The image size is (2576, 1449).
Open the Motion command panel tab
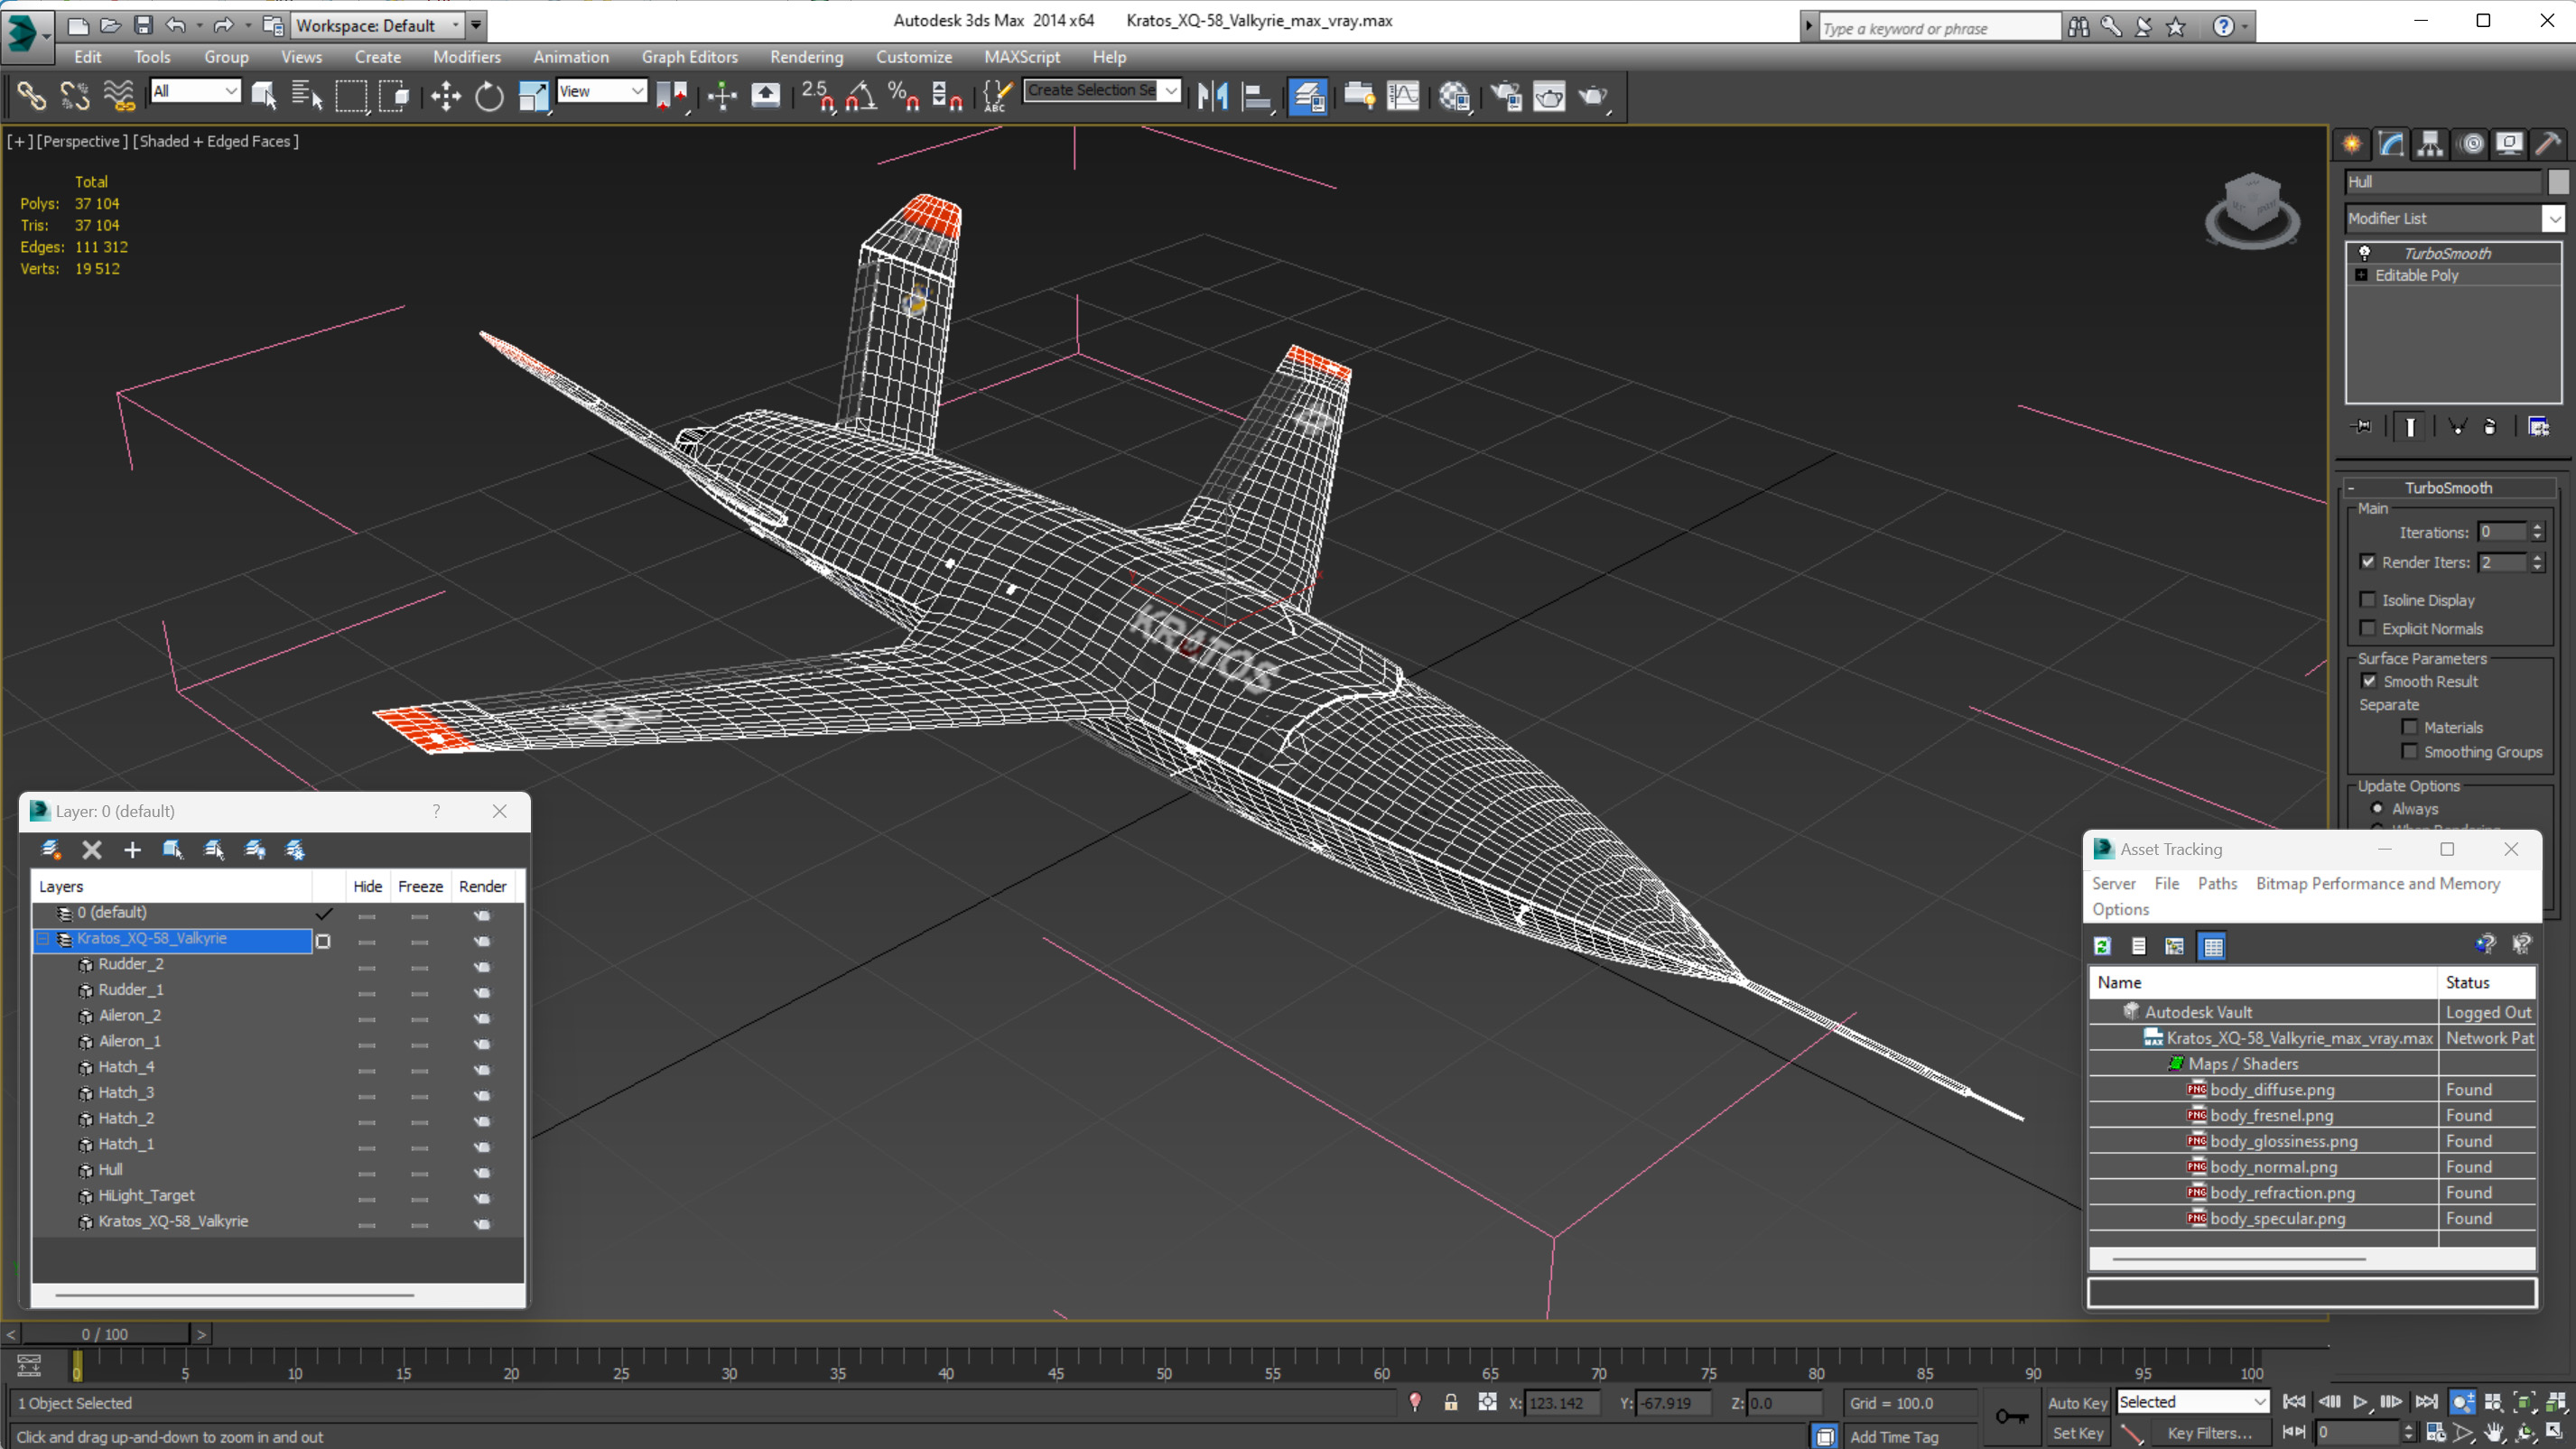tap(2471, 144)
